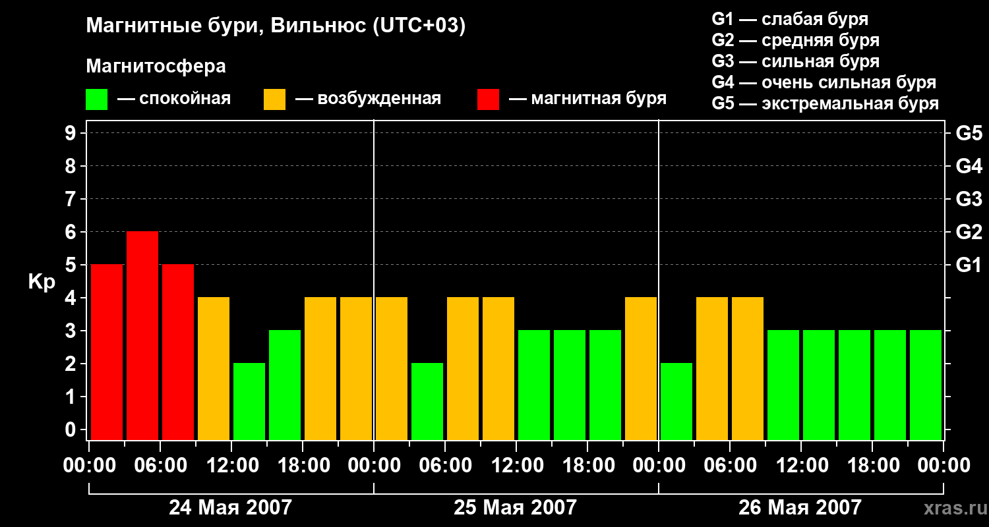
Task: Click the '— магнитная буря' legend label
Action: tap(587, 99)
